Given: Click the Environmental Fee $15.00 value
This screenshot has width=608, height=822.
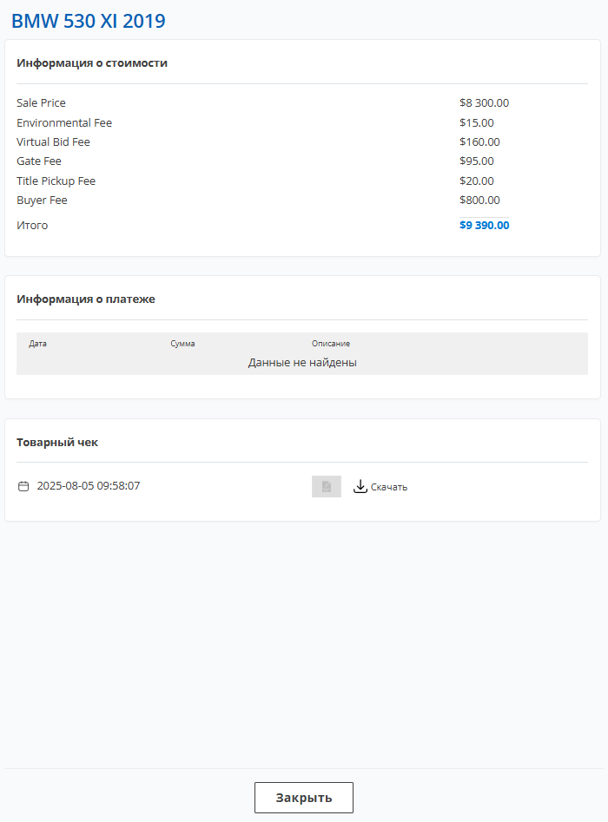Looking at the screenshot, I should pos(476,122).
